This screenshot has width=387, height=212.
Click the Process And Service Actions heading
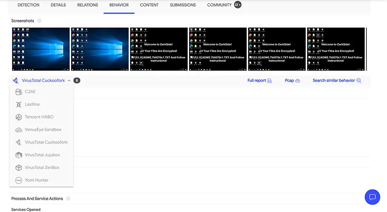[x=37, y=198]
